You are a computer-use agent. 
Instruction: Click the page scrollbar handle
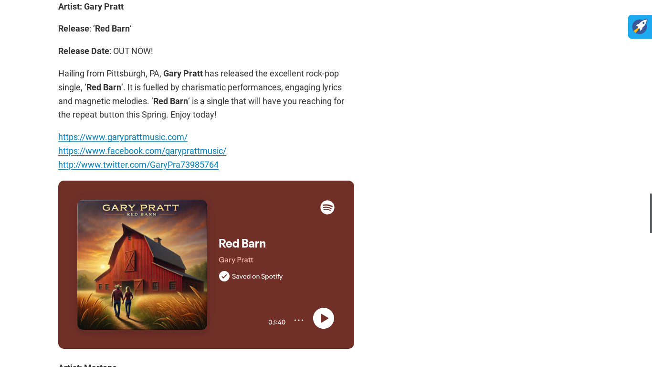[x=651, y=213]
